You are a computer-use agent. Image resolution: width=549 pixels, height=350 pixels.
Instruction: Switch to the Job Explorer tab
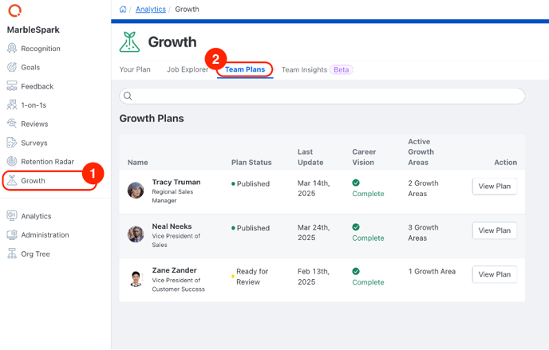click(188, 69)
